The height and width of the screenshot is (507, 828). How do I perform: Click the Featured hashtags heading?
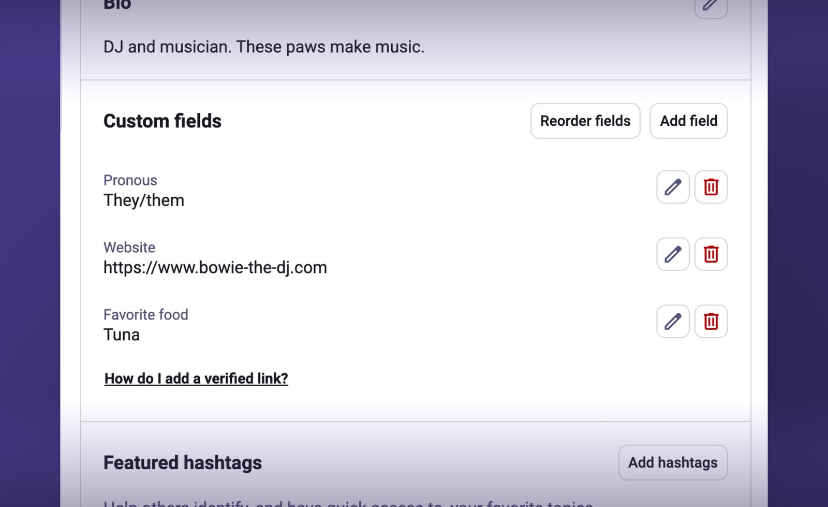[x=183, y=462]
